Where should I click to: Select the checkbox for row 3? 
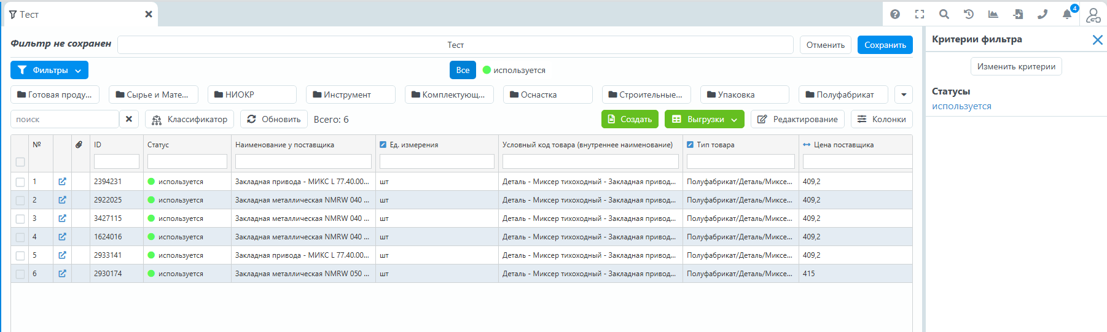point(20,218)
